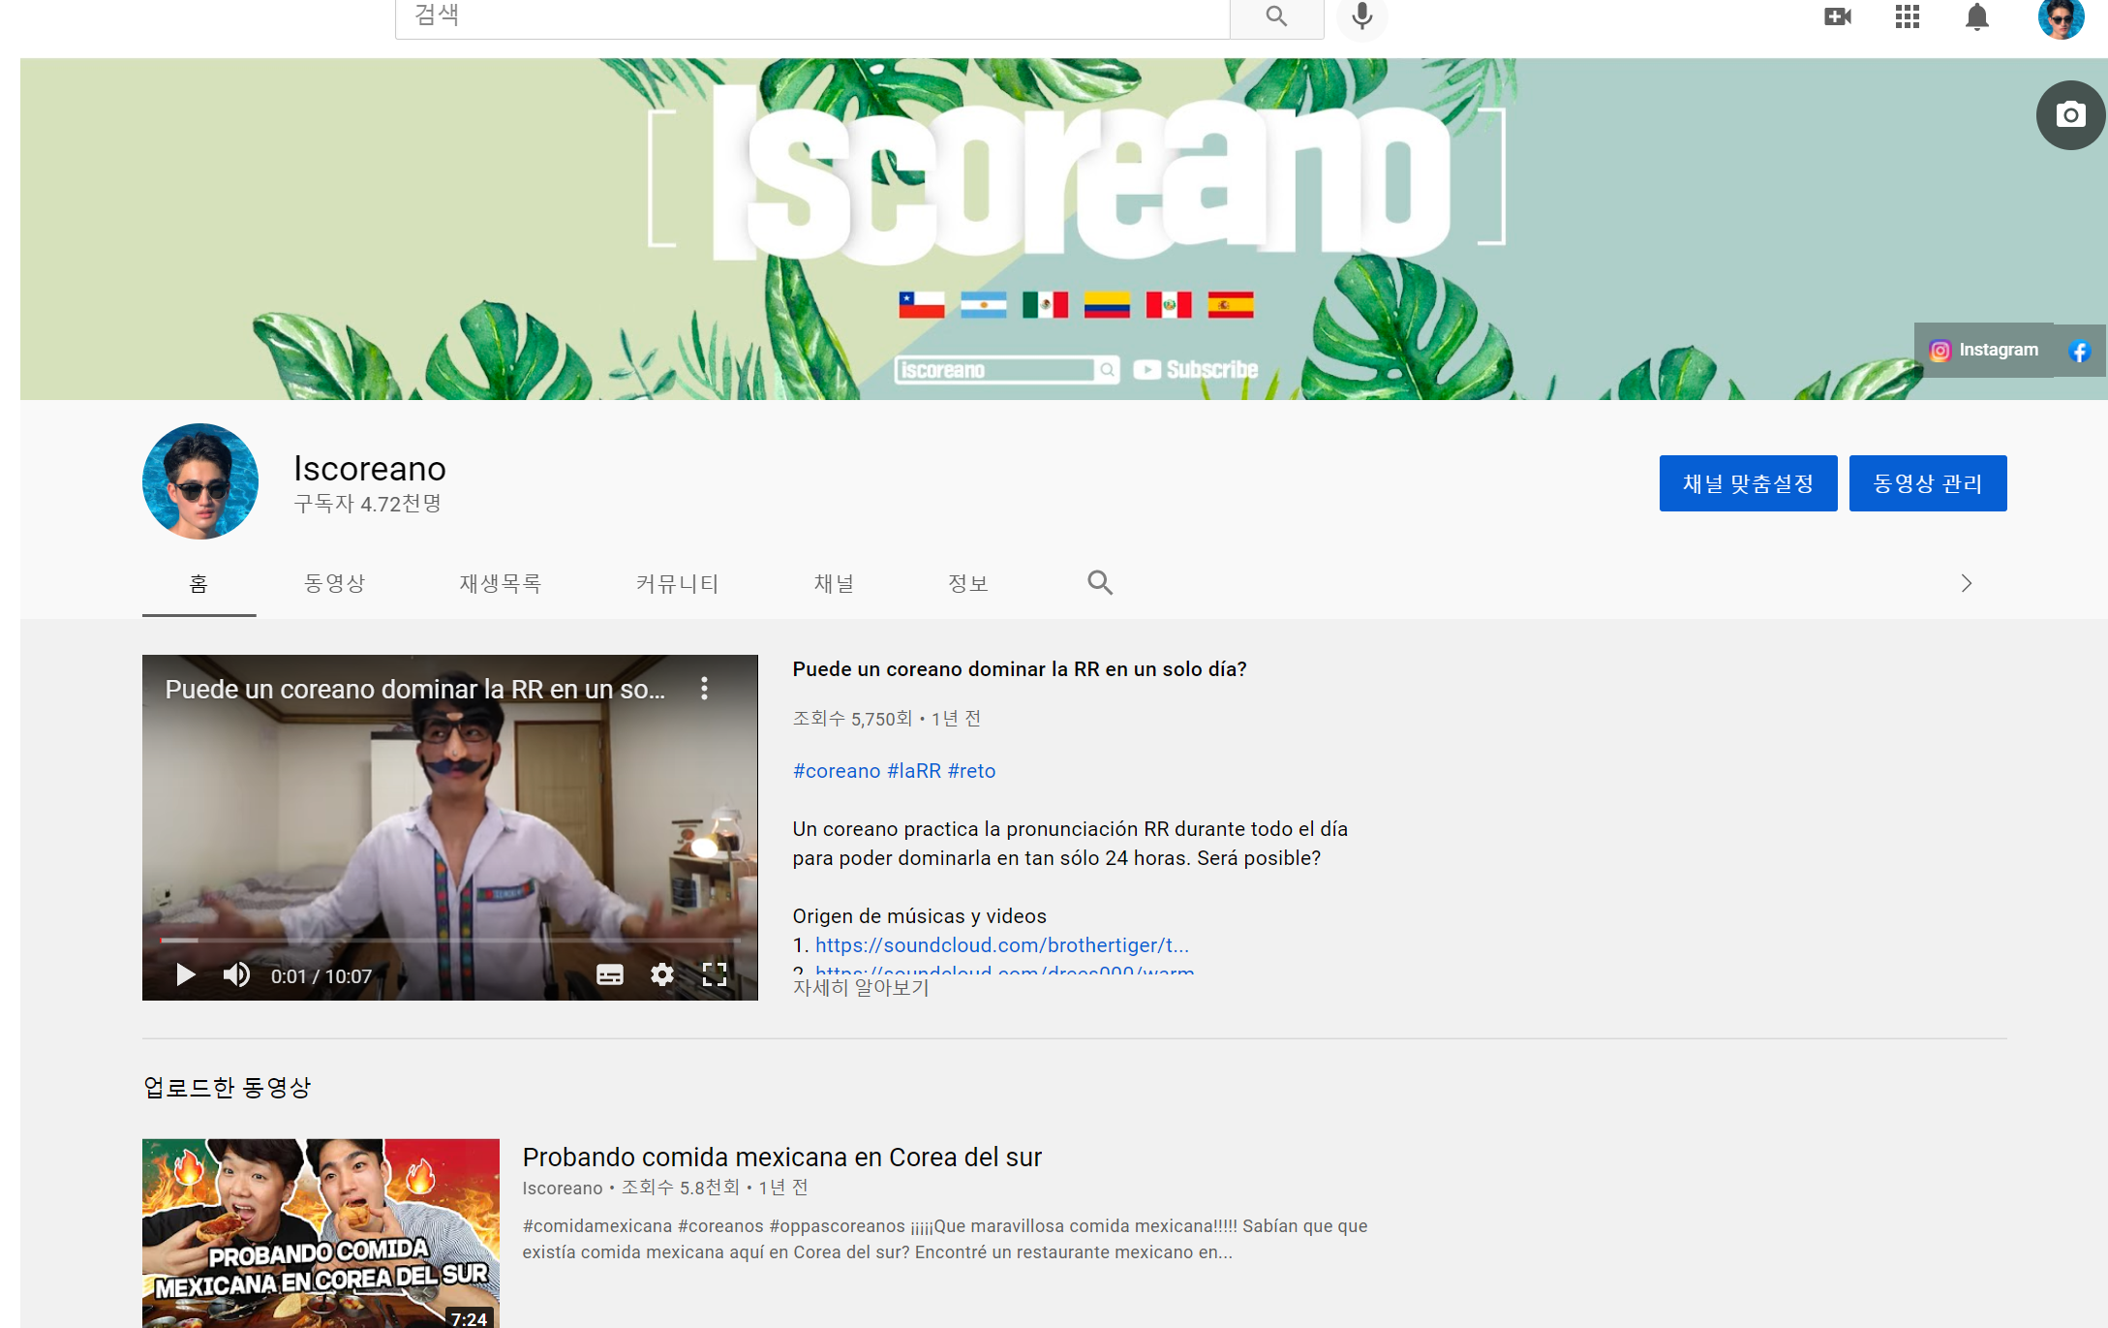Switch to the 동영상 tab
Image resolution: width=2108 pixels, height=1328 pixels.
[x=334, y=583]
